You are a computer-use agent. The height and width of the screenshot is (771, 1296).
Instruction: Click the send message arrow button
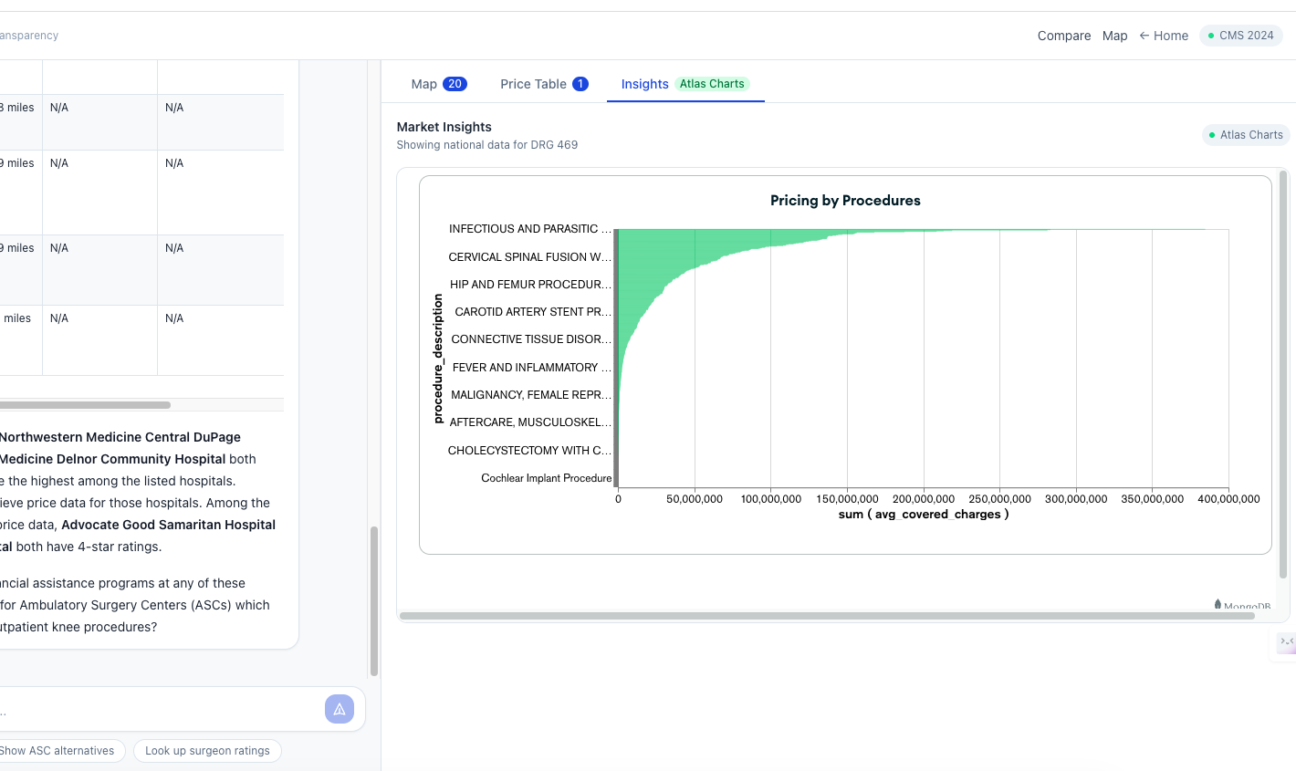tap(340, 709)
